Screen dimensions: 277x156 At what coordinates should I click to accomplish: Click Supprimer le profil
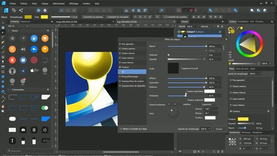(190, 68)
